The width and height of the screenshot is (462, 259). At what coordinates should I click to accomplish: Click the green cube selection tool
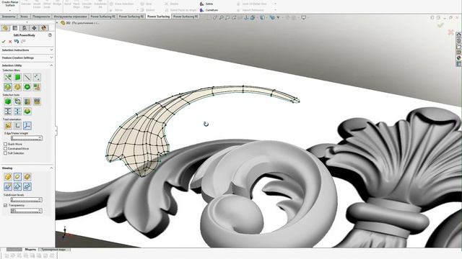pos(8,101)
